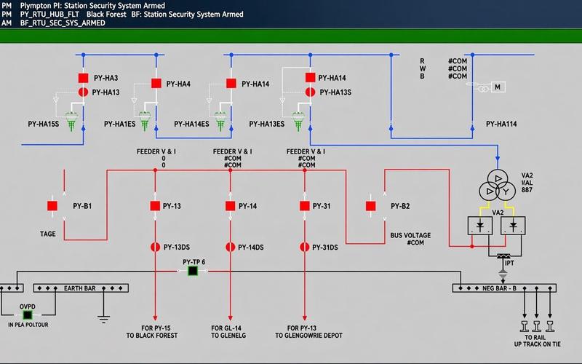
Task: Click the PY-31DS disconnect switch circle
Action: pyautogui.click(x=305, y=247)
